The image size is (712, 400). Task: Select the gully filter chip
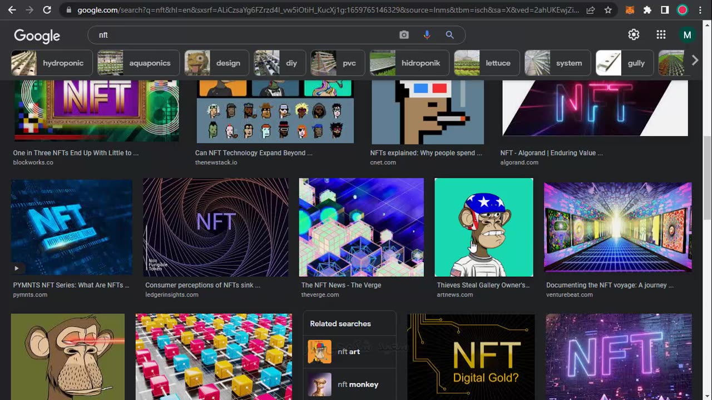pos(625,63)
